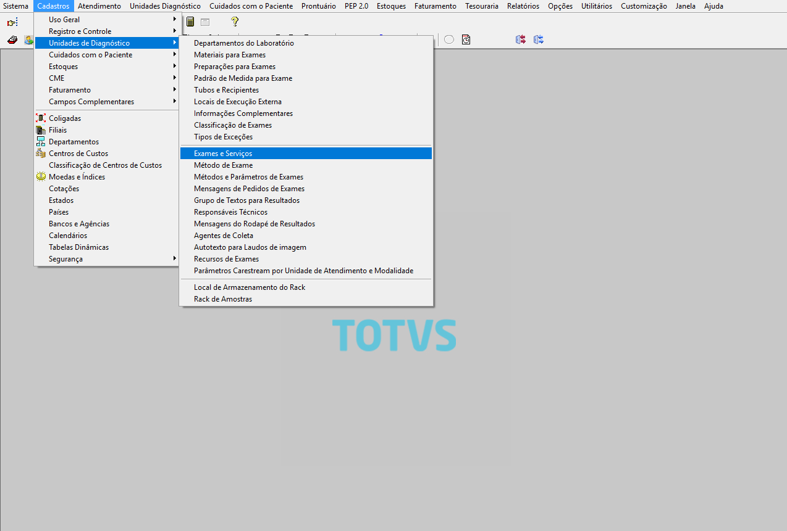The image size is (787, 531).
Task: Click the Centros de Custos icon
Action: tap(41, 154)
